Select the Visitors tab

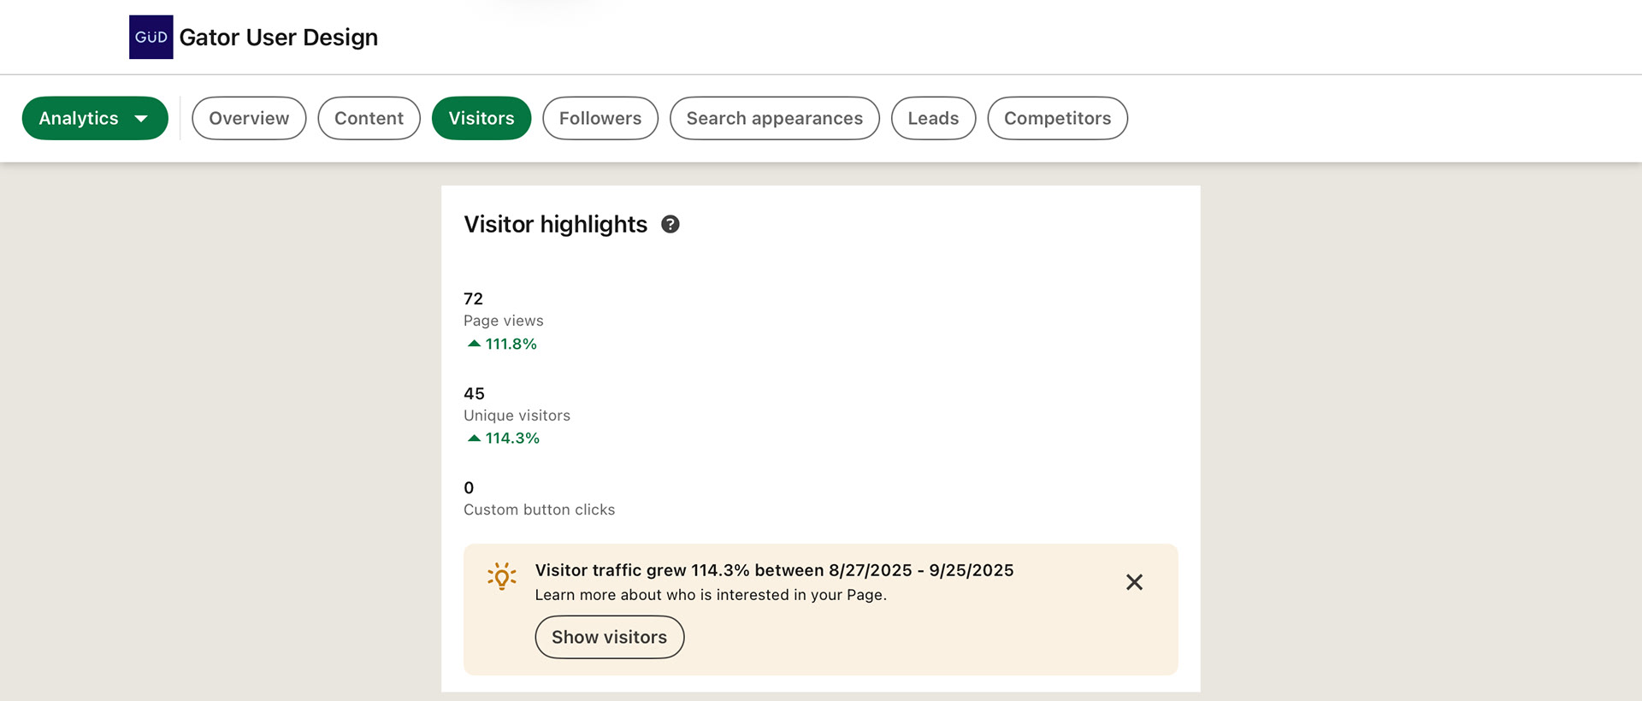(x=481, y=118)
